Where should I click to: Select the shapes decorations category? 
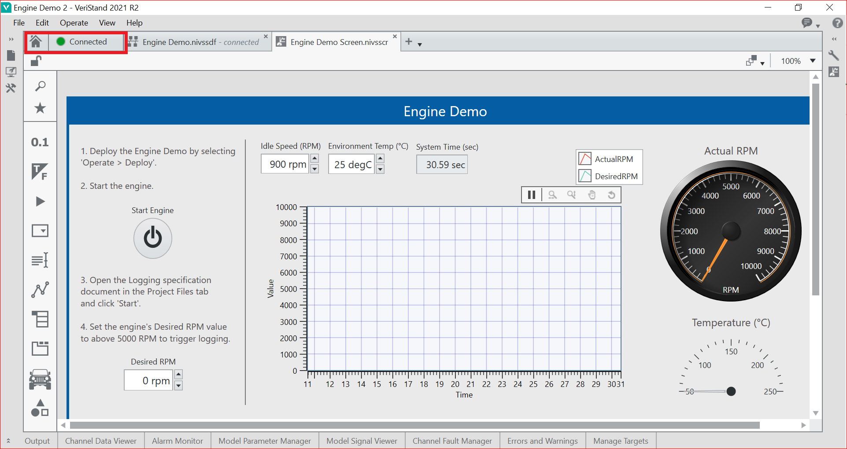pyautogui.click(x=40, y=408)
